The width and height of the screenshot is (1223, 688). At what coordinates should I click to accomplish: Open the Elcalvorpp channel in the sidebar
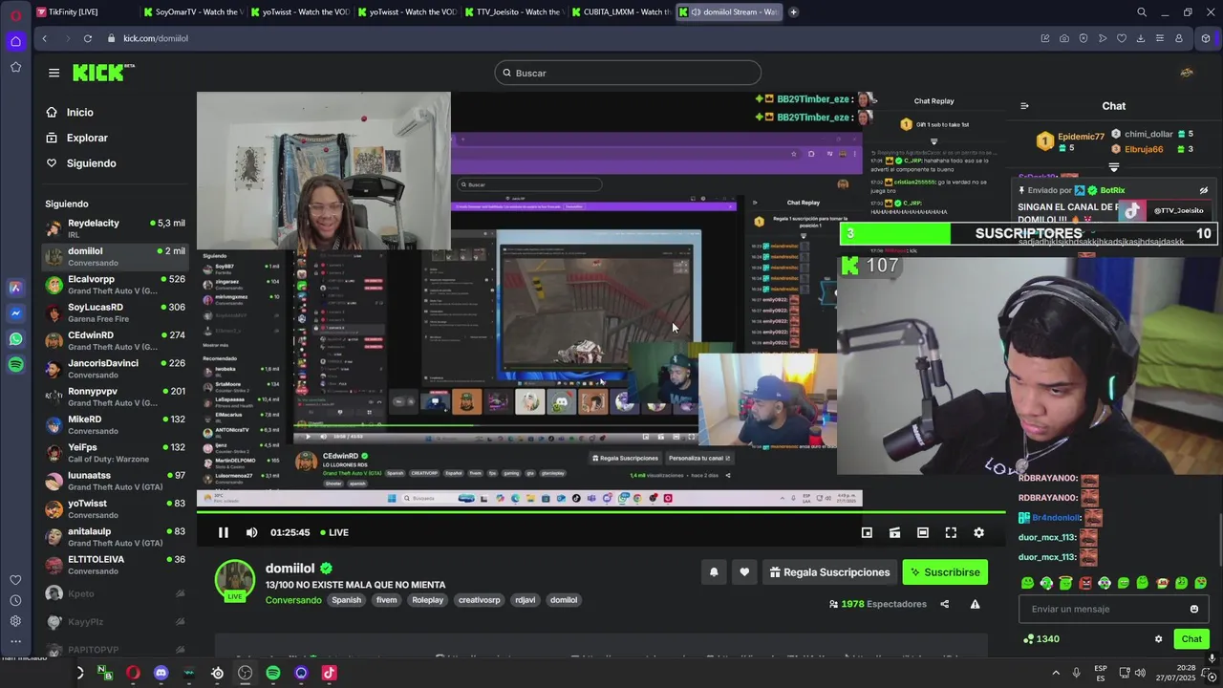click(115, 285)
